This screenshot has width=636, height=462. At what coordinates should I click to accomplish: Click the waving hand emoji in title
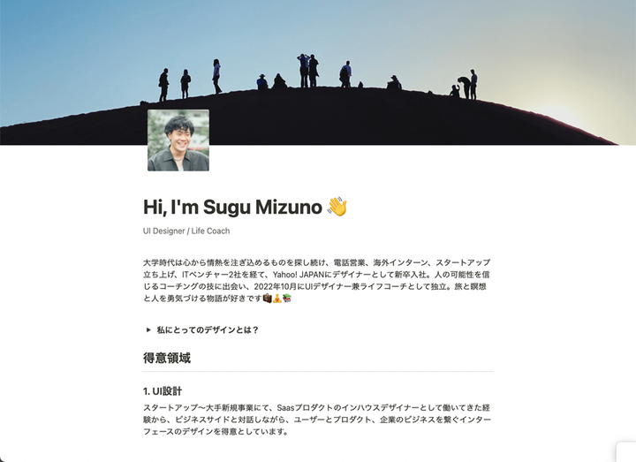[337, 207]
